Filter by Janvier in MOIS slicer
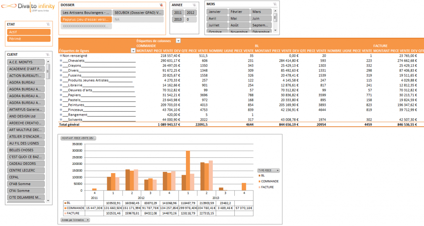The width and height of the screenshot is (424, 226). pyautogui.click(x=217, y=12)
